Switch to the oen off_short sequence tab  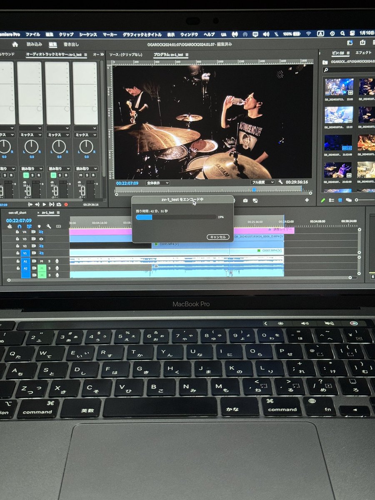coord(17,212)
